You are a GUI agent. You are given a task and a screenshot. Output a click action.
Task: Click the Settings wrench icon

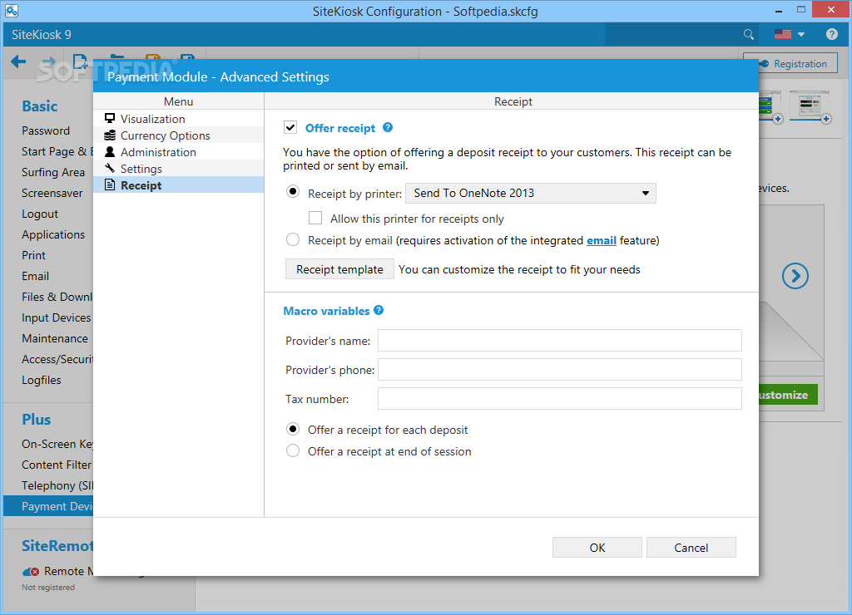110,168
